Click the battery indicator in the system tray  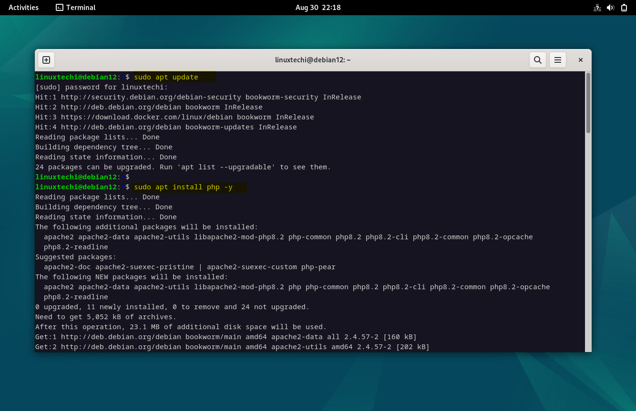[x=624, y=7]
